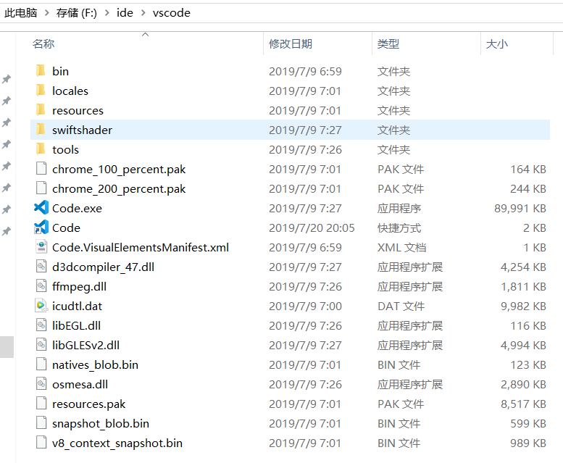Click the d3dcompiler_47.dll file icon
Viewport: 563px width, 463px height.
pos(41,267)
